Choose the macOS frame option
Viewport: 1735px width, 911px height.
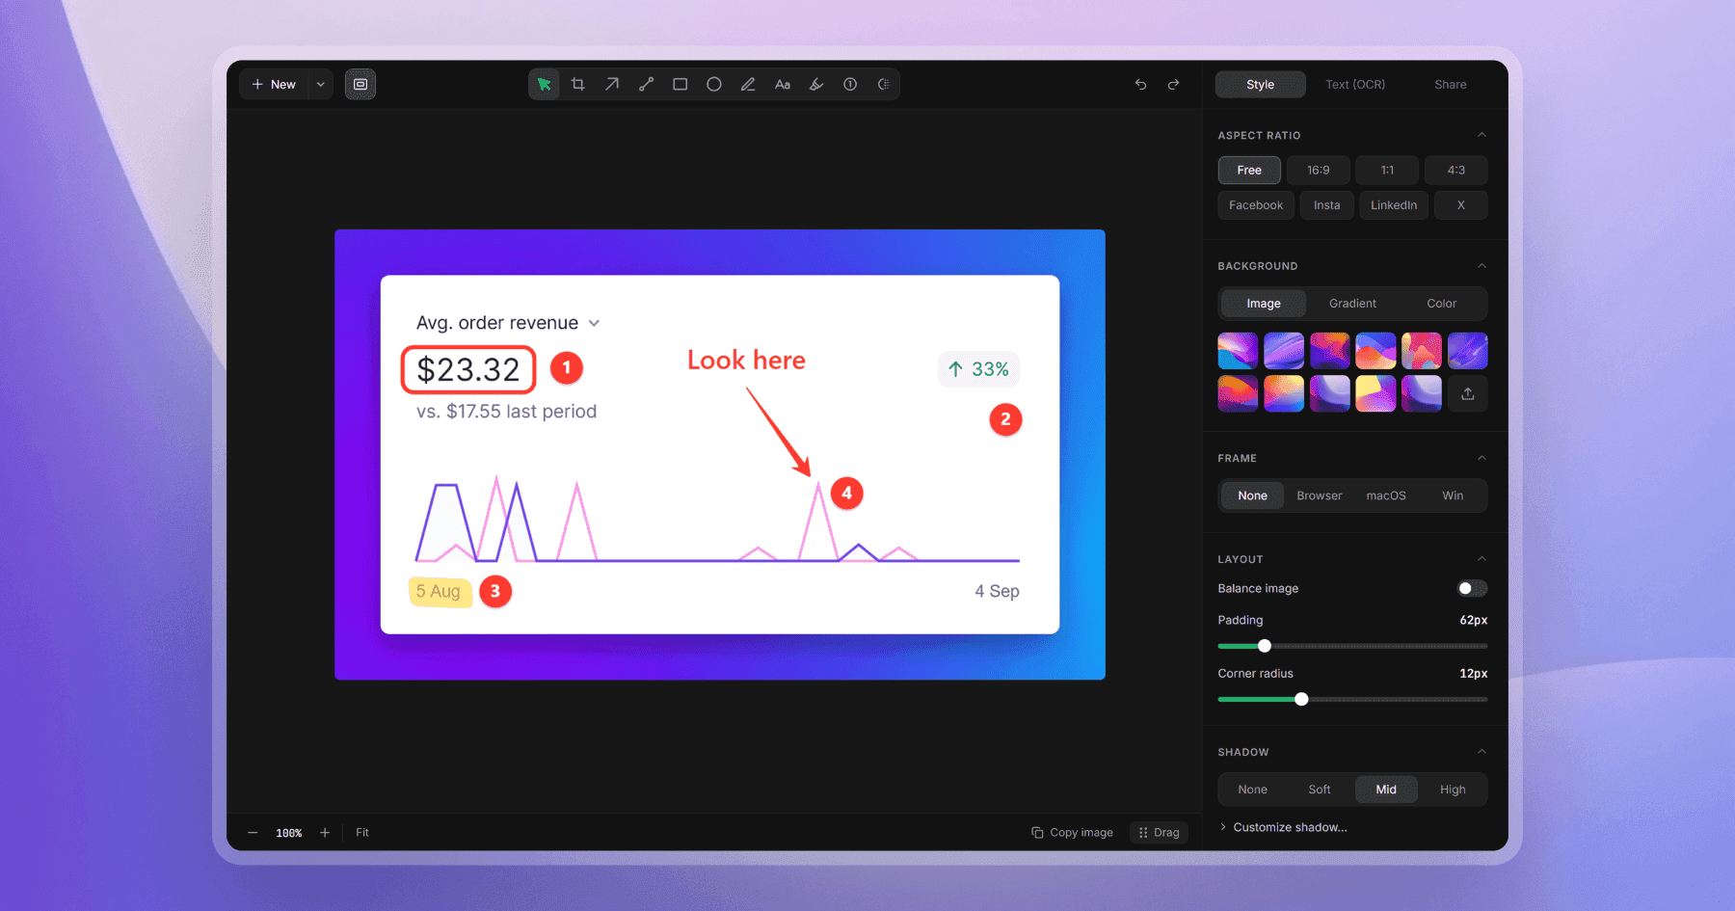tap(1386, 496)
